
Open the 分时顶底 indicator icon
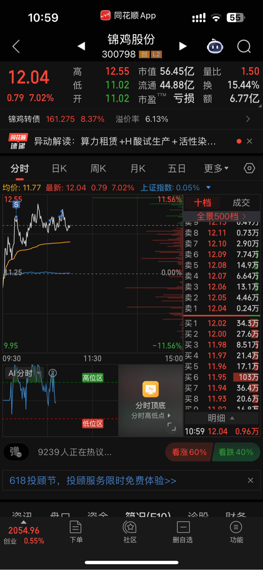(x=151, y=389)
